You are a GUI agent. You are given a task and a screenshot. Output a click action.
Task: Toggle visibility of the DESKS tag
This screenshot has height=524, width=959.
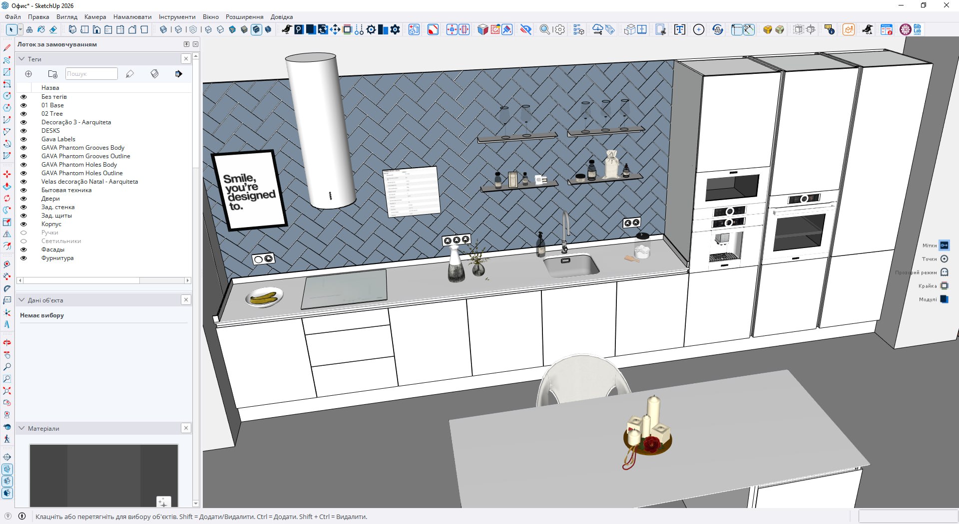tap(23, 131)
